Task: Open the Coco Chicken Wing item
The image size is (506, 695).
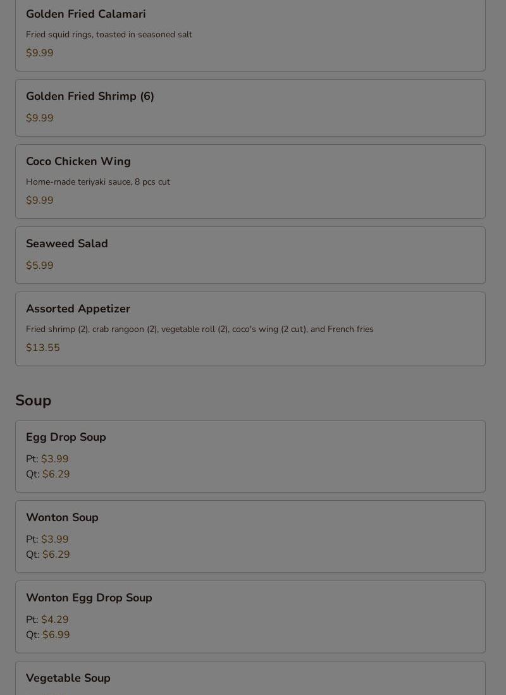Action: tap(78, 161)
